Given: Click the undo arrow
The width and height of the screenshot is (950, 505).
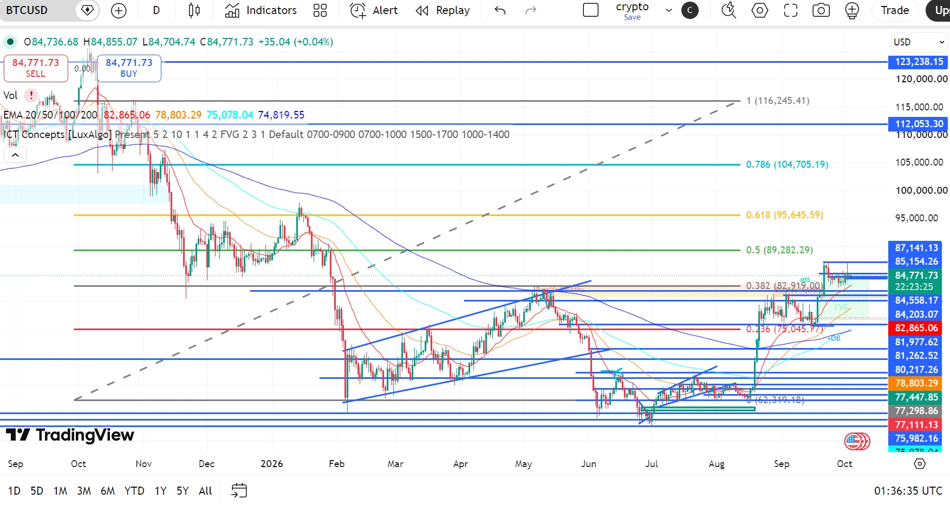Looking at the screenshot, I should click(x=500, y=10).
